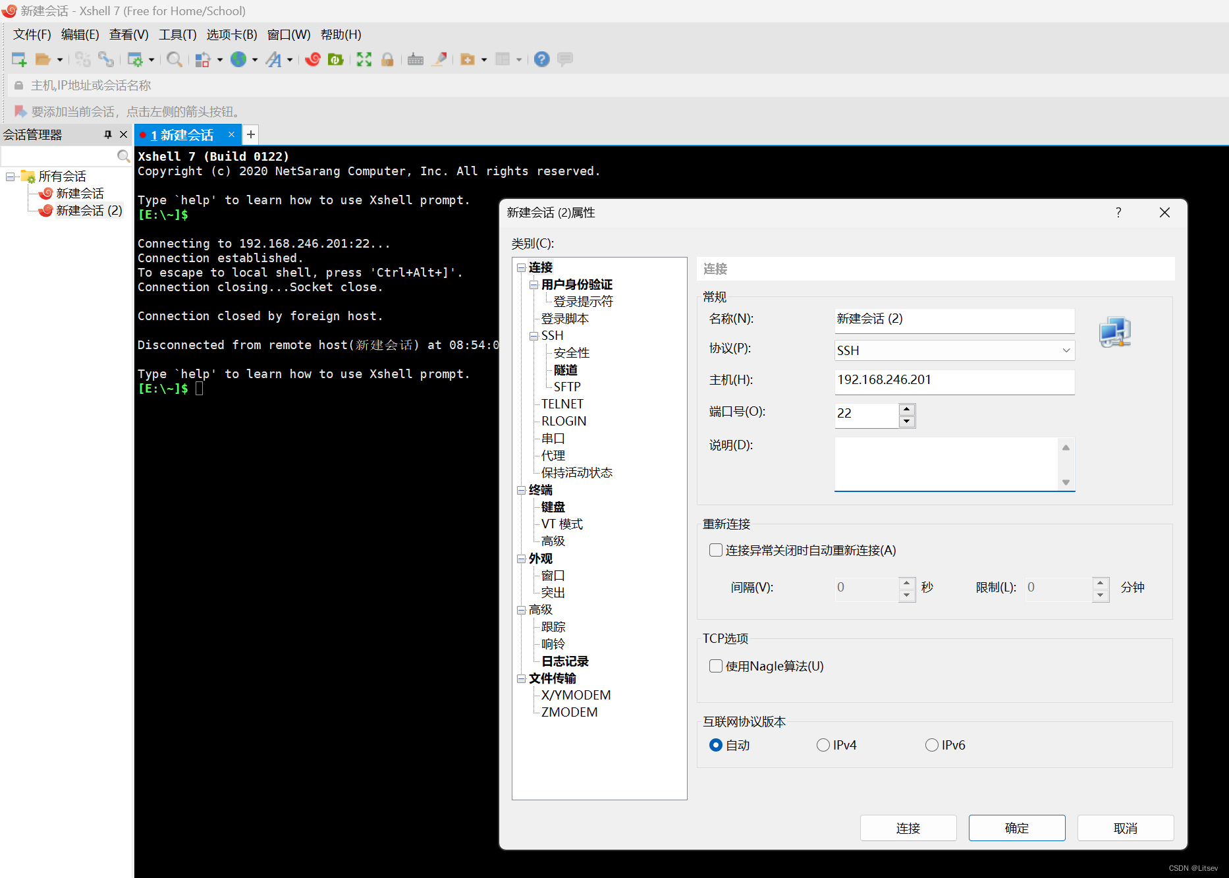Click the bookmark arrow icon in hint bar
The width and height of the screenshot is (1229, 878).
(20, 111)
